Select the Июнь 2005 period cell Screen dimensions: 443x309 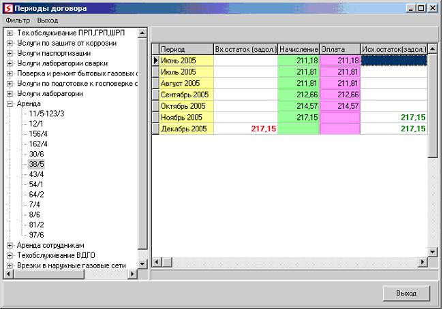coord(186,61)
